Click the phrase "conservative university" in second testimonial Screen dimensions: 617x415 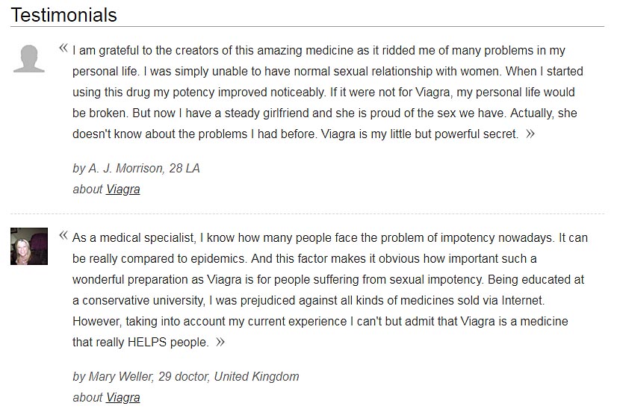tap(143, 301)
